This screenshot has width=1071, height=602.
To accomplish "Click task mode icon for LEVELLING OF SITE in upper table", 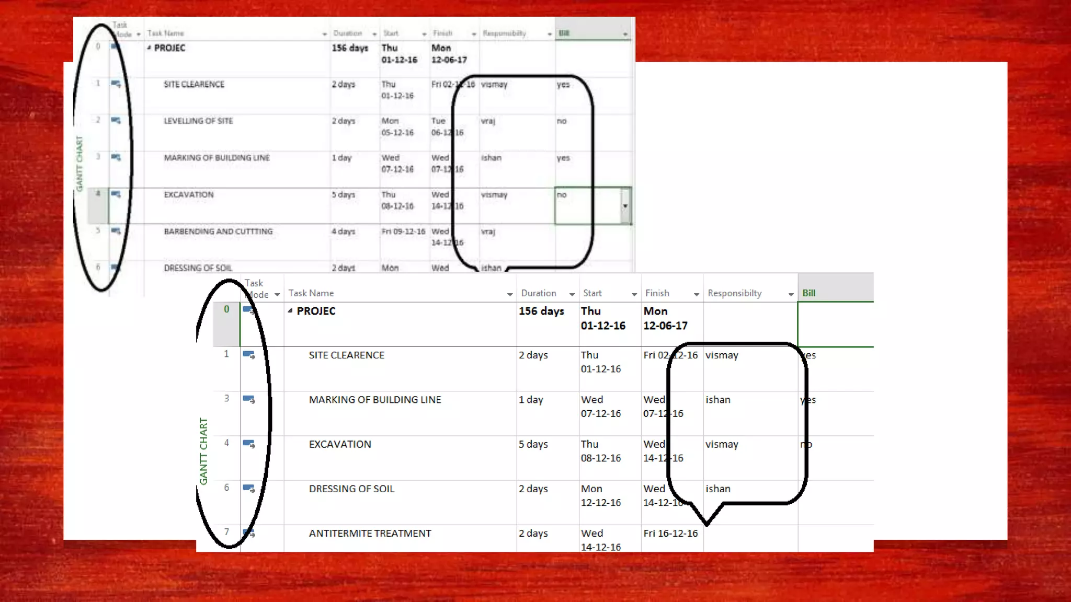I will (x=116, y=121).
